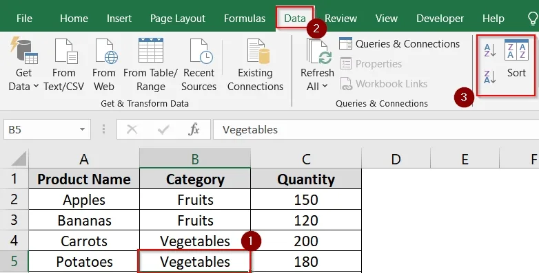539x273 pixels.
Task: Open the Get Data dropdown
Action: point(23,65)
